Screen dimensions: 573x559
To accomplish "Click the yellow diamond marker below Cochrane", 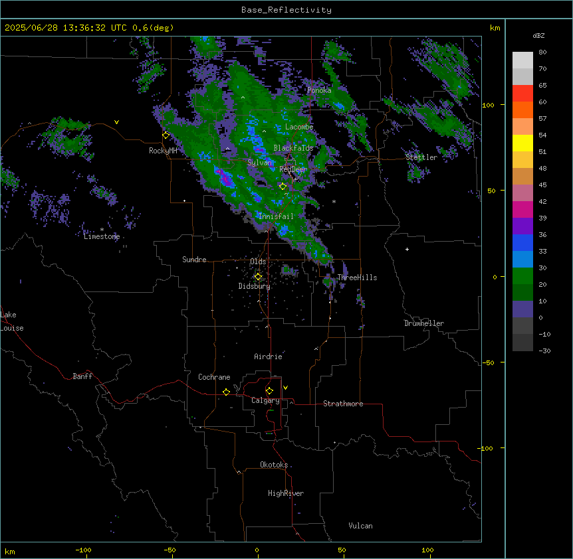I will (x=226, y=392).
